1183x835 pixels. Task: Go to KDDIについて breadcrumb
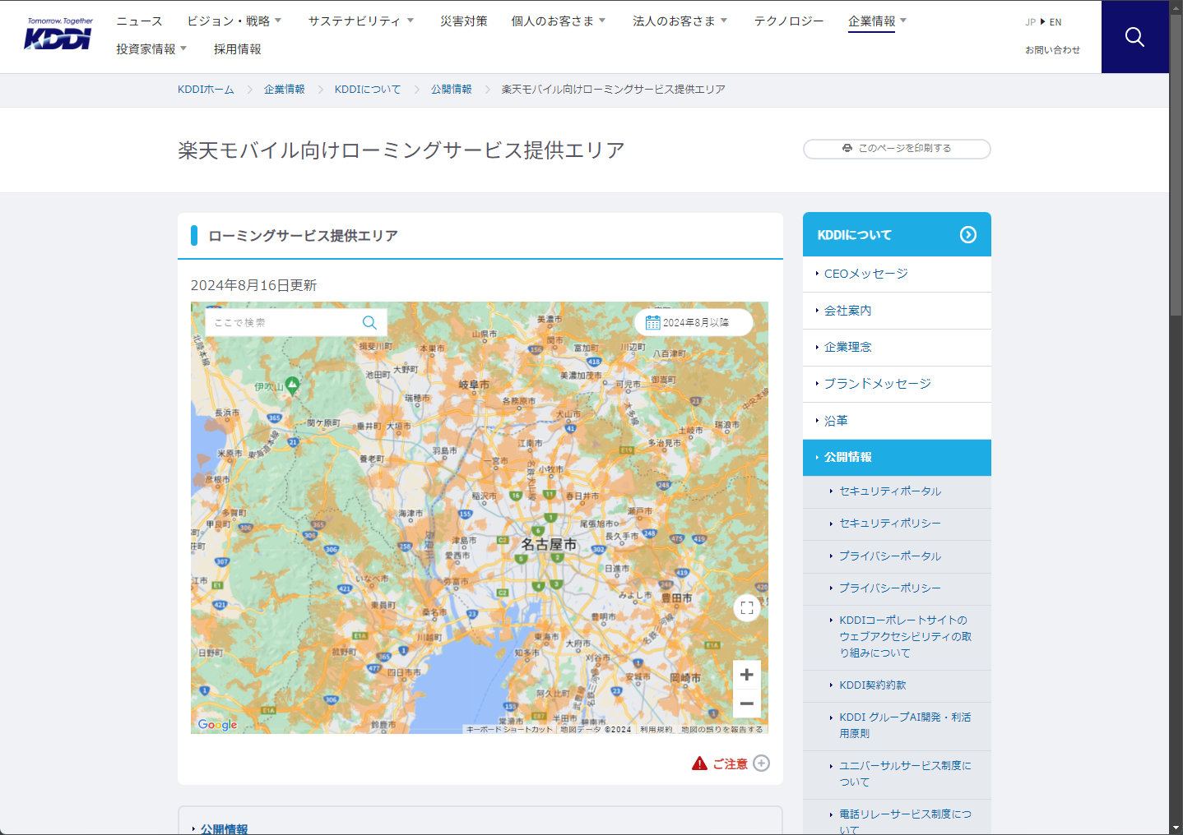point(368,90)
